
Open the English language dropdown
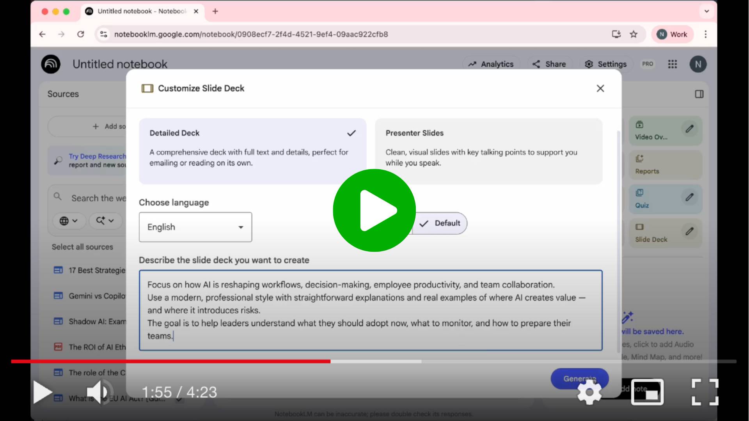click(x=195, y=227)
